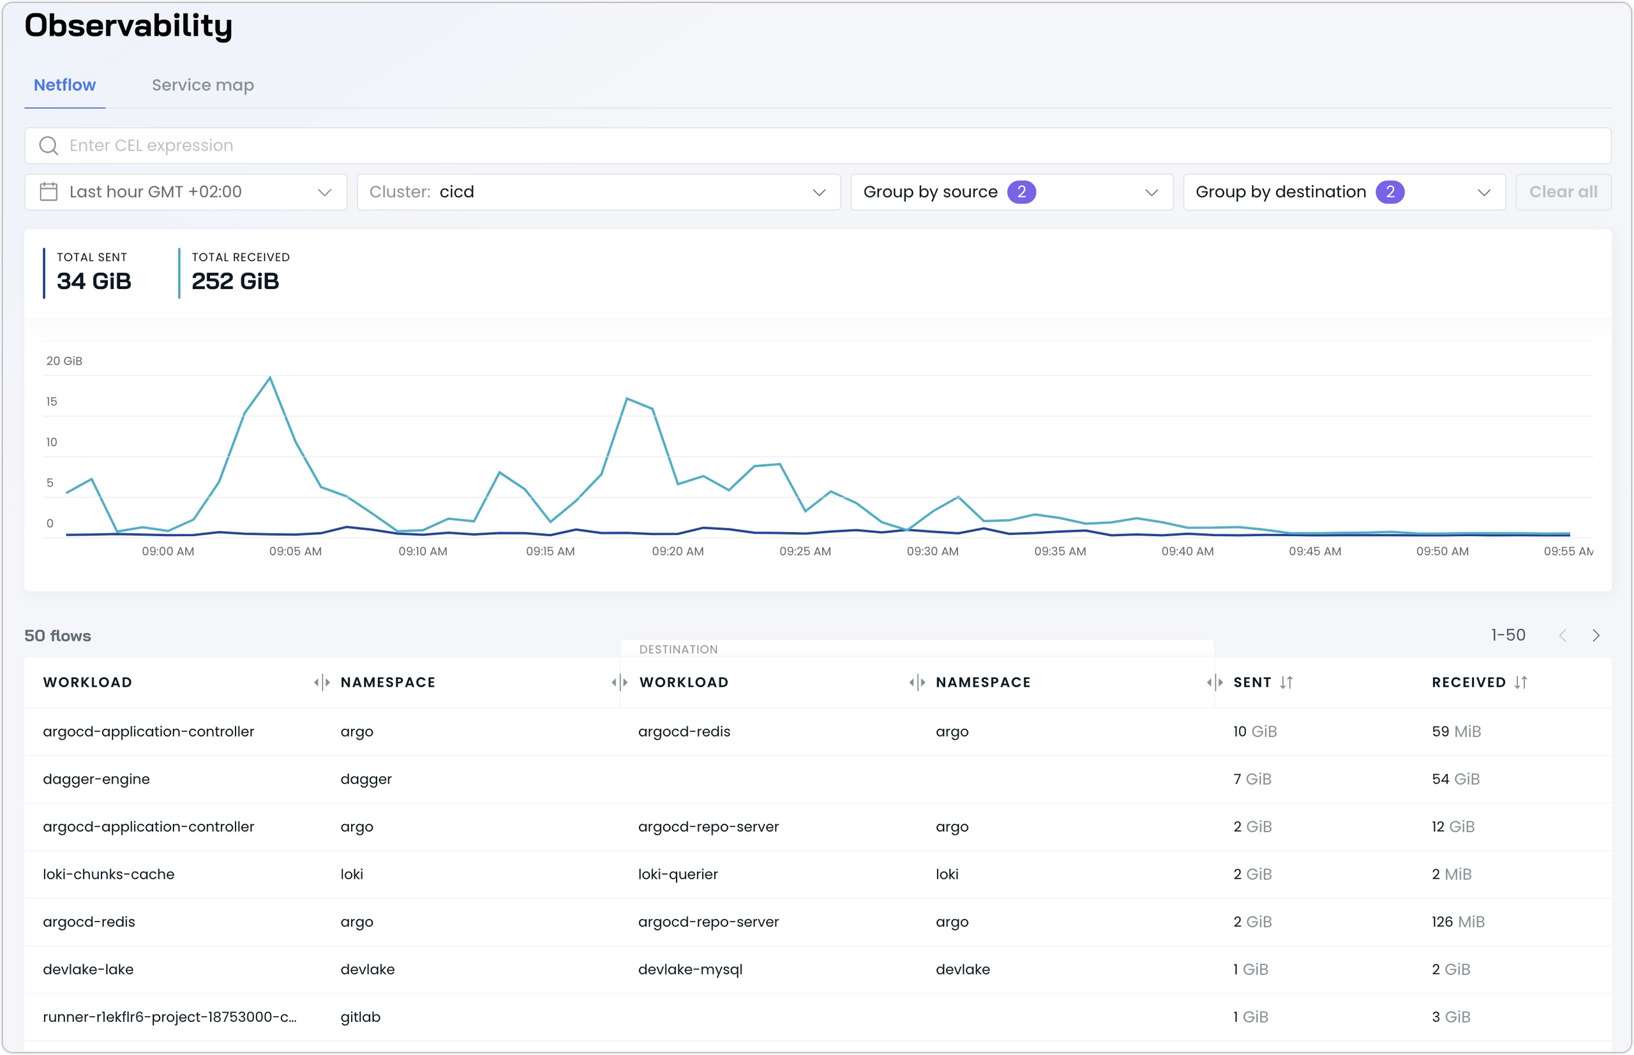1634x1055 pixels.
Task: Click destination Namespace column resize handle
Action: pos(1215,682)
